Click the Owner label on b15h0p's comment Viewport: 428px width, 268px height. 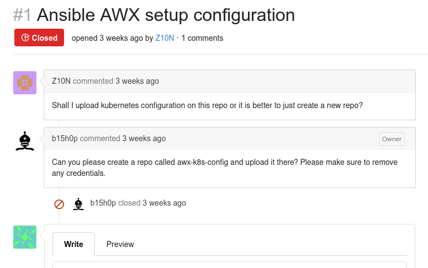tap(392, 139)
